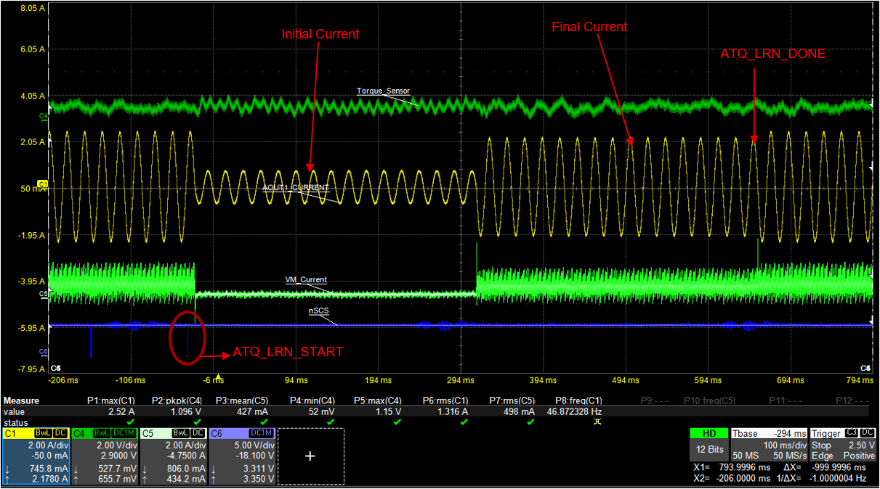Open the C1 channel descriptor box
The width and height of the screenshot is (880, 489).
click(36, 456)
